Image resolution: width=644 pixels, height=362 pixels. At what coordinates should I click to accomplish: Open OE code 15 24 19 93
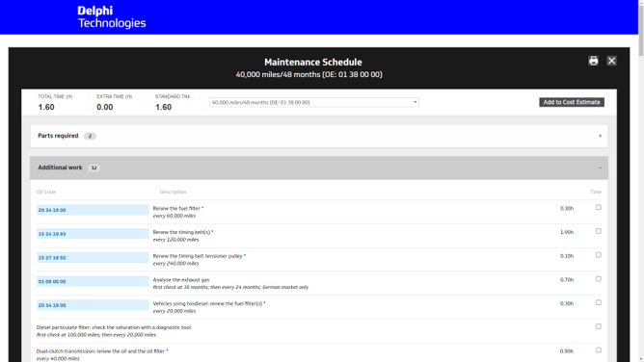pos(93,234)
